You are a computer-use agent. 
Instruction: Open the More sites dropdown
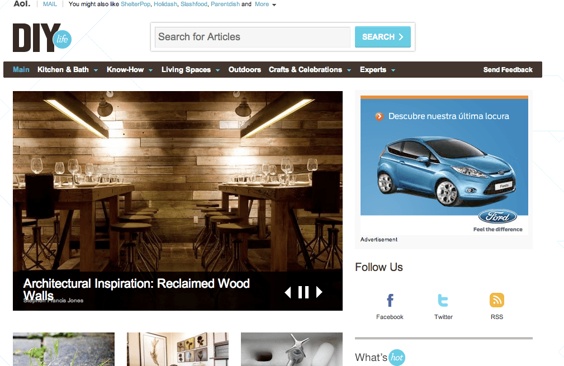(x=266, y=4)
